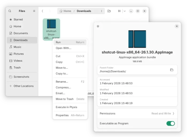
Task: Click the search icon in Files sidebar
Action: click(10, 11)
